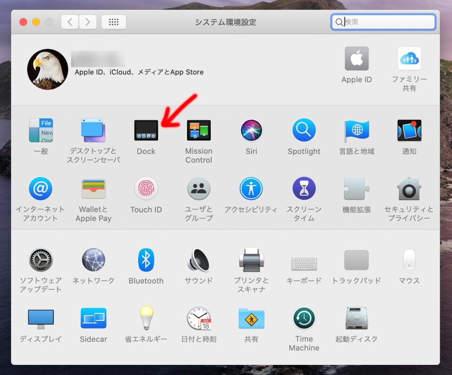Open 機能拡張 puzzle piece icon
452x375 pixels.
[357, 189]
